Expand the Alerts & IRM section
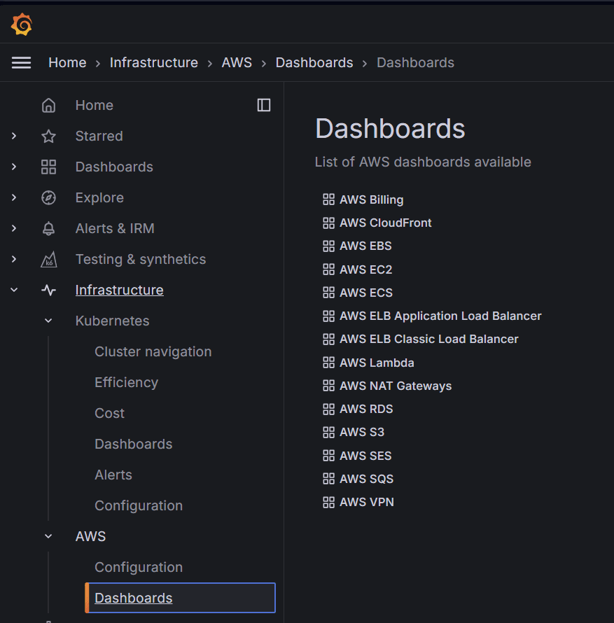The height and width of the screenshot is (623, 614). pyautogui.click(x=15, y=228)
